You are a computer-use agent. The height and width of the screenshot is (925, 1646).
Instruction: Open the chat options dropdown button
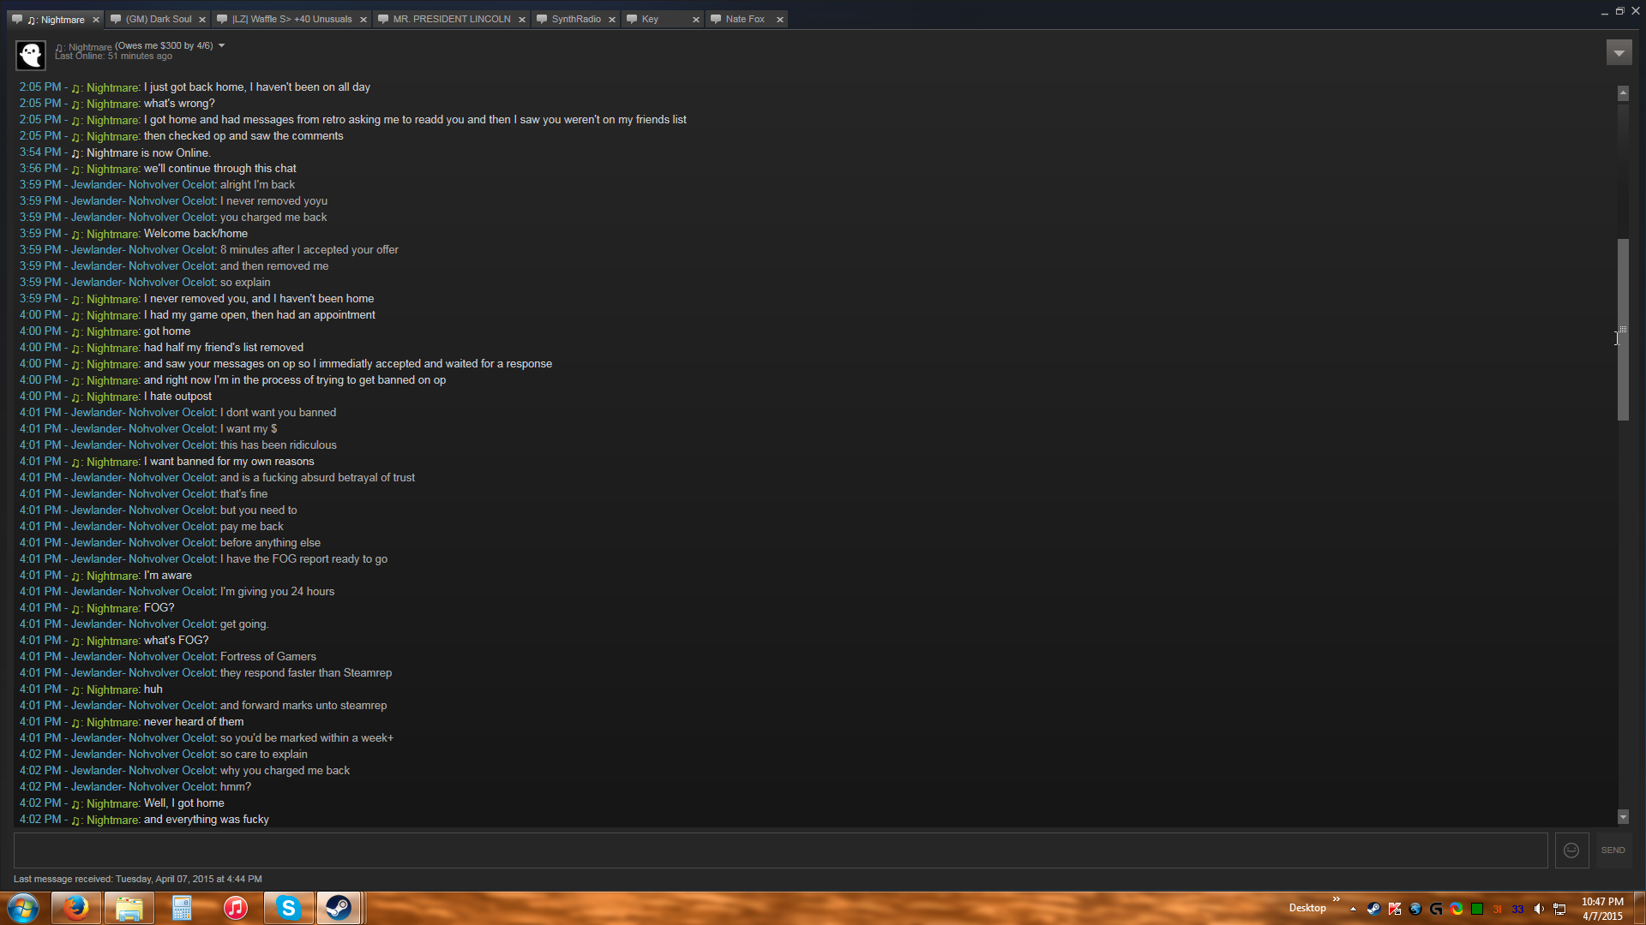pos(1619,53)
